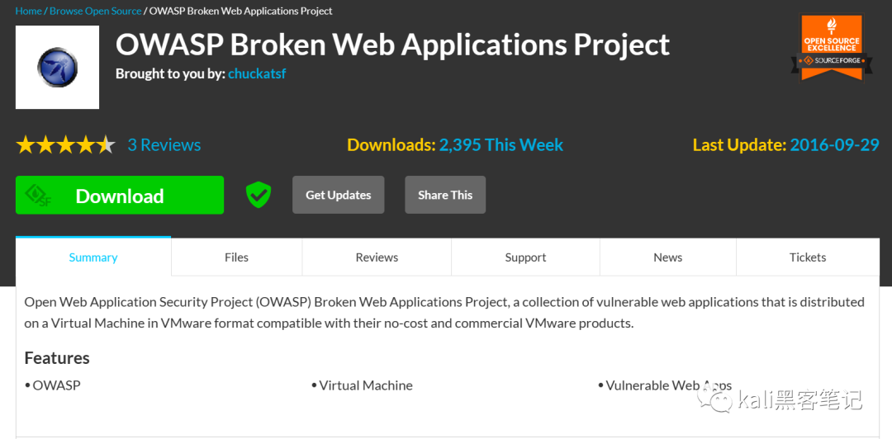Click the OWASP project logo thumbnail
Screen dimensions: 892x439
57,68
